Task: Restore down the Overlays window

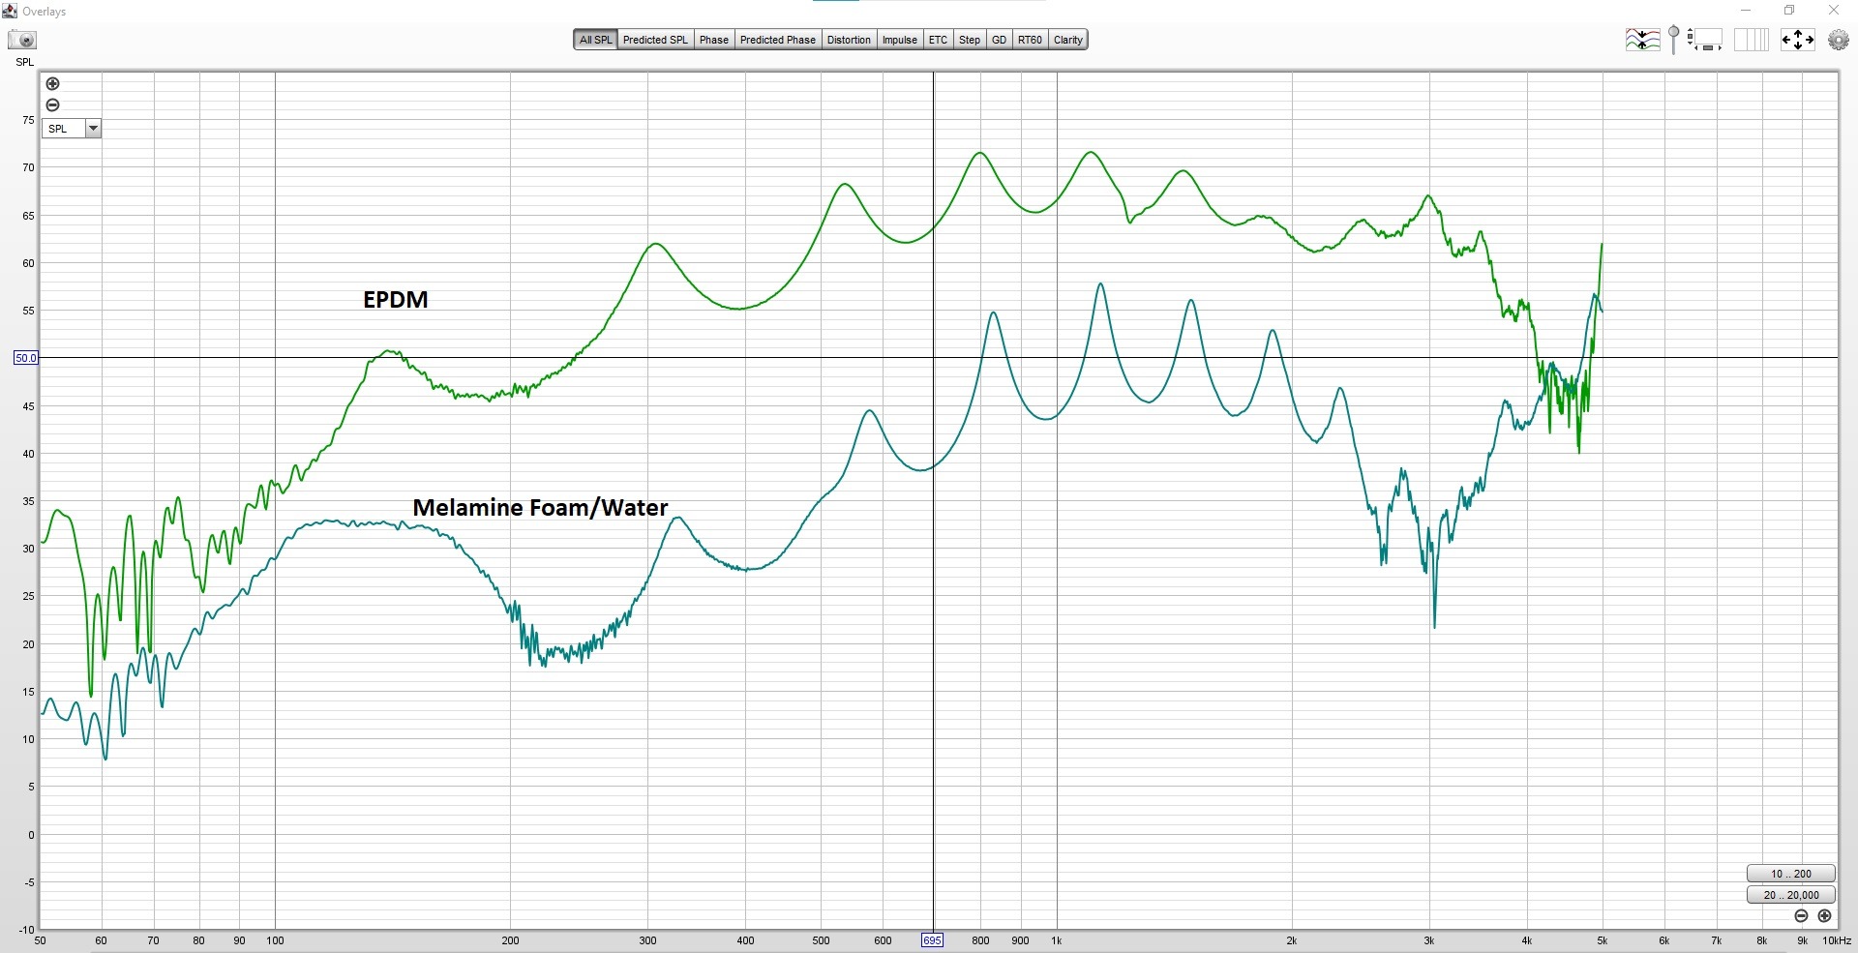Action: click(x=1789, y=11)
